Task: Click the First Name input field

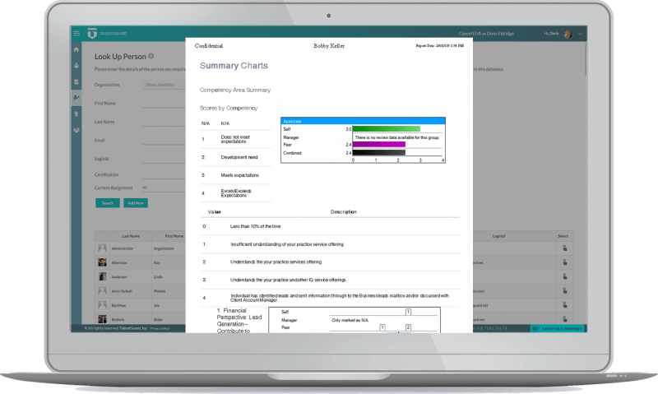Action: point(163,104)
